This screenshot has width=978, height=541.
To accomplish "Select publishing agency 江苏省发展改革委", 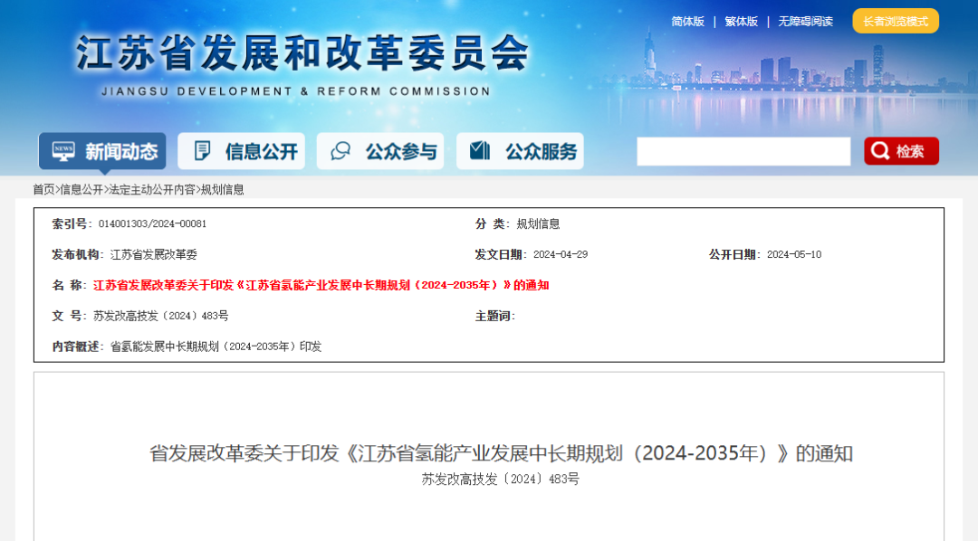I will pos(153,254).
